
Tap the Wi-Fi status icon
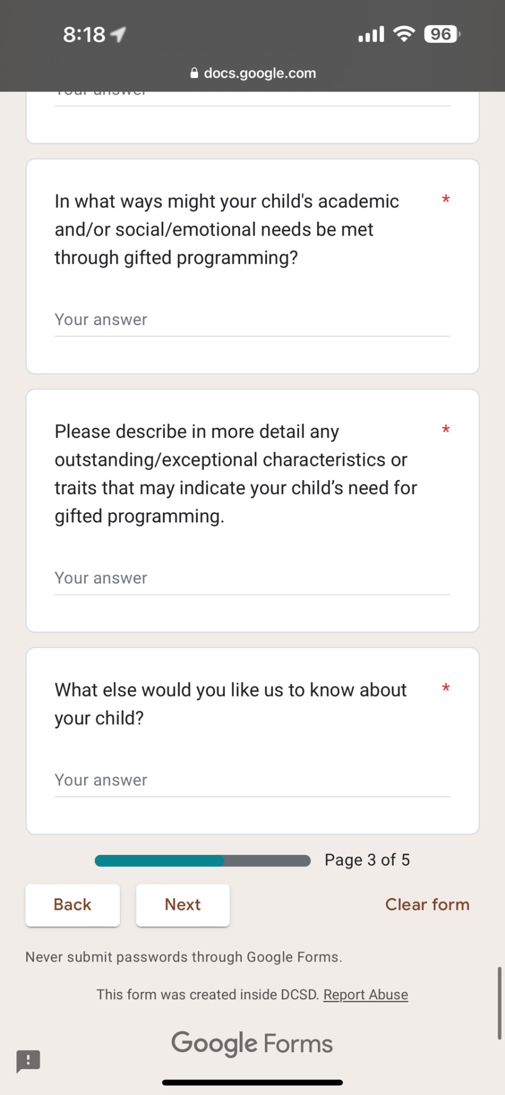(x=404, y=34)
